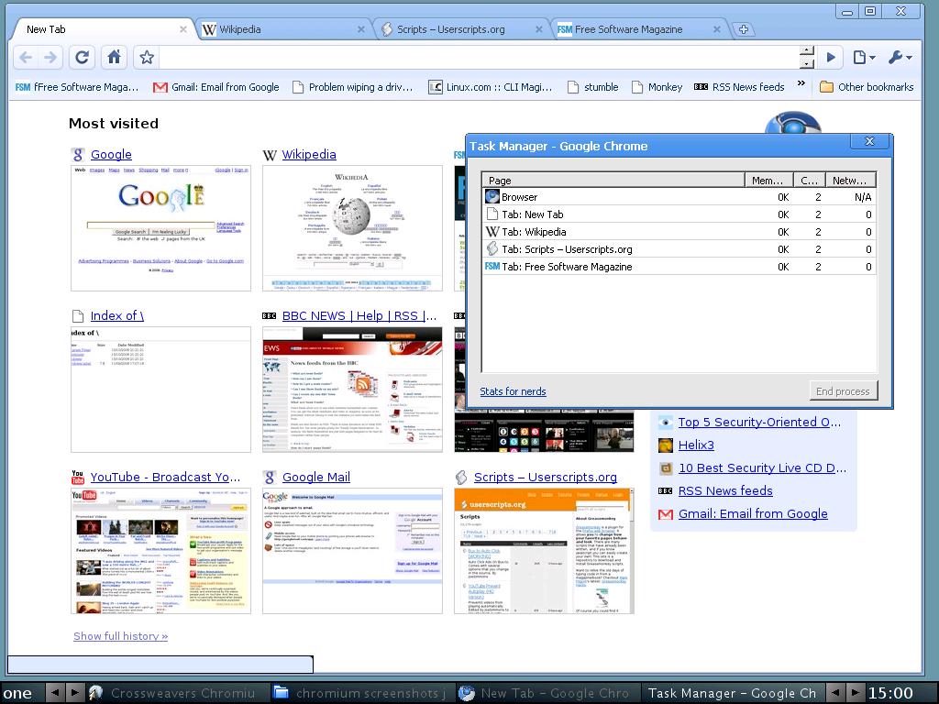The height and width of the screenshot is (704, 939).
Task: Click the Stats for nerds link
Action: tap(513, 391)
